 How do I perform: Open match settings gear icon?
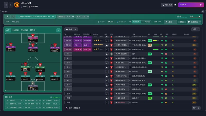(175, 5)
